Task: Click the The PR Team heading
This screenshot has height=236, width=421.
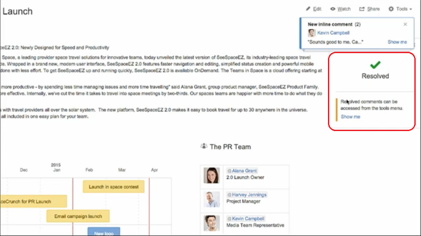Action: click(230, 147)
